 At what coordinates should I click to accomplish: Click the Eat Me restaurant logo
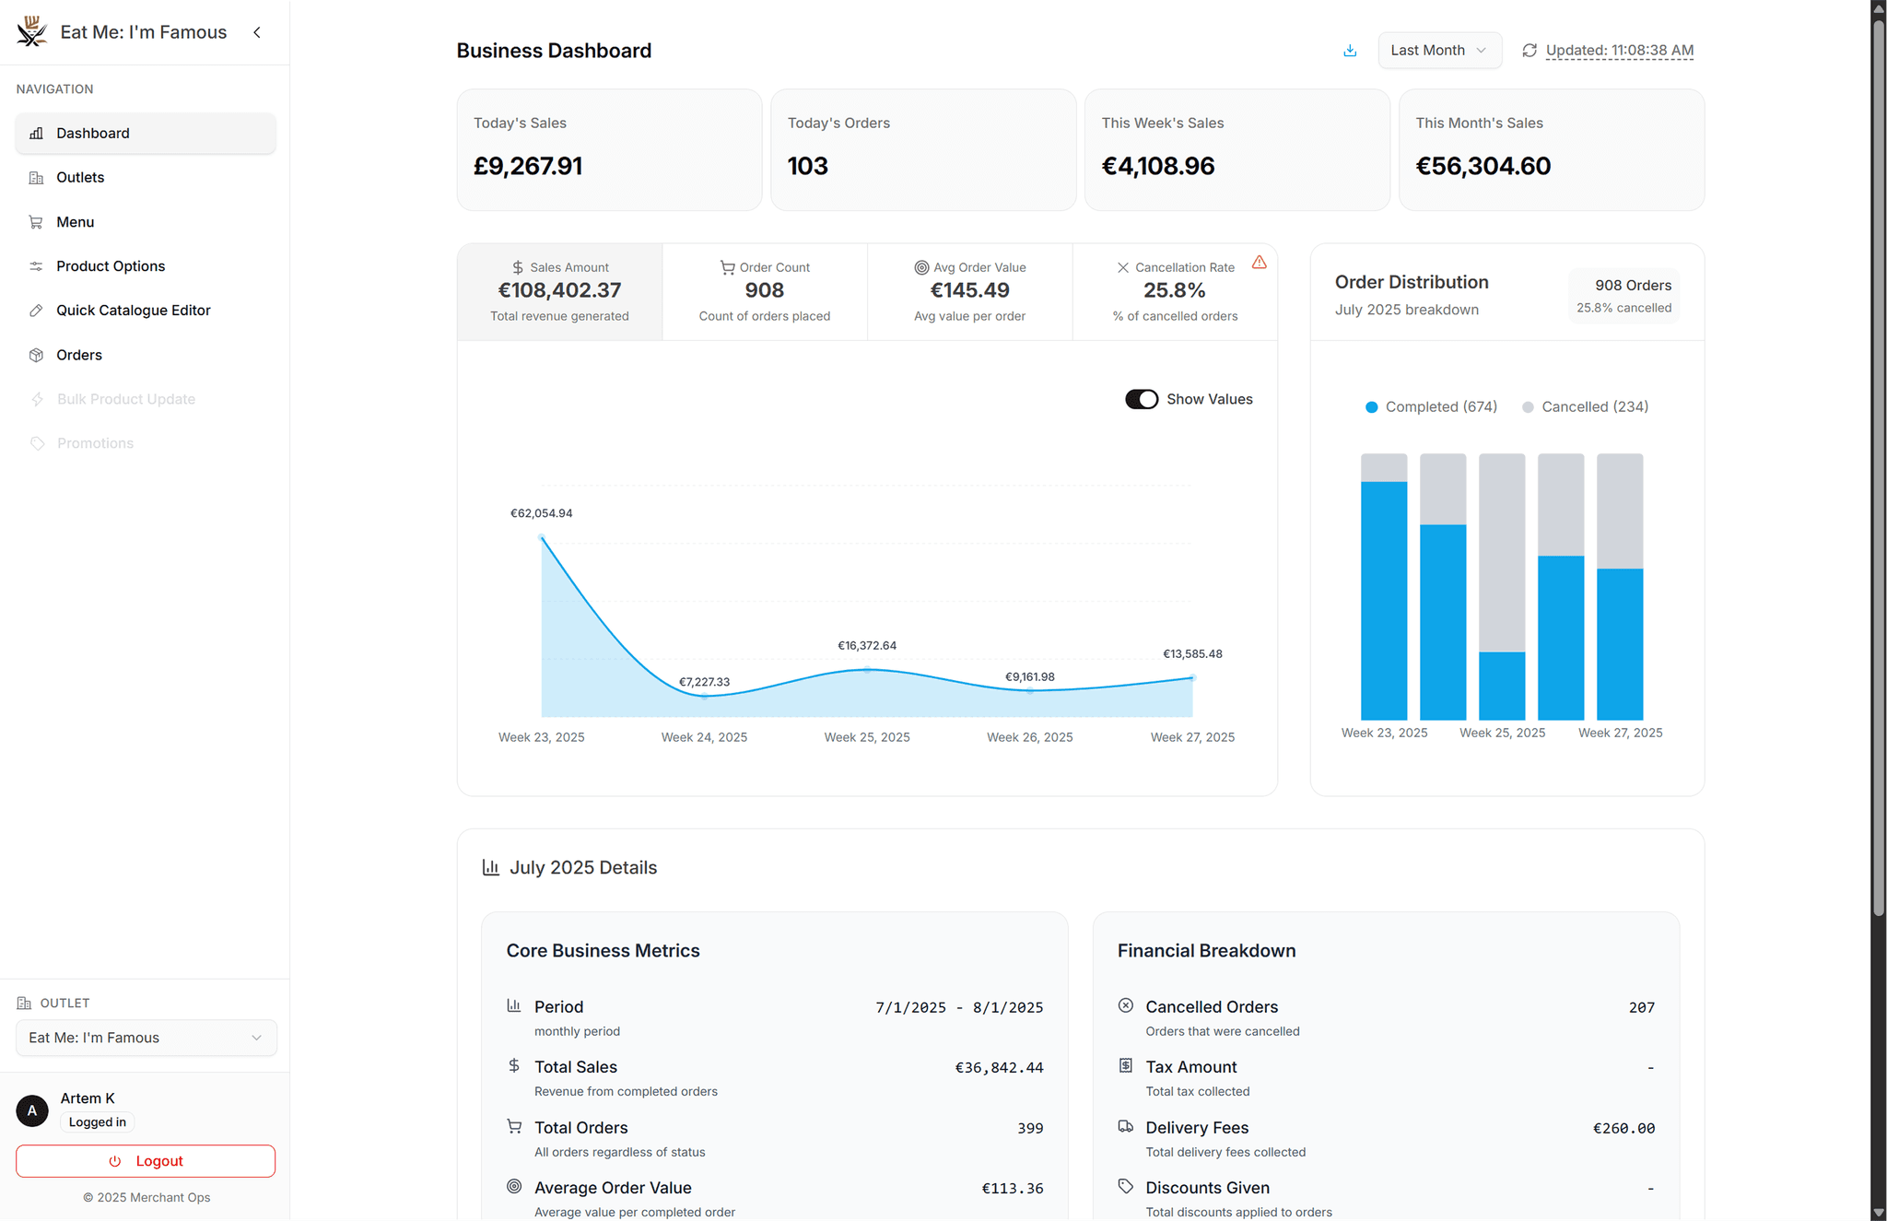coord(31,30)
